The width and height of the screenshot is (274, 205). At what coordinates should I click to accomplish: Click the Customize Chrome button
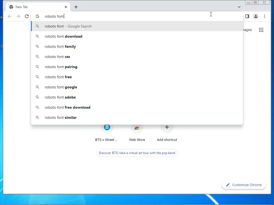click(x=244, y=185)
